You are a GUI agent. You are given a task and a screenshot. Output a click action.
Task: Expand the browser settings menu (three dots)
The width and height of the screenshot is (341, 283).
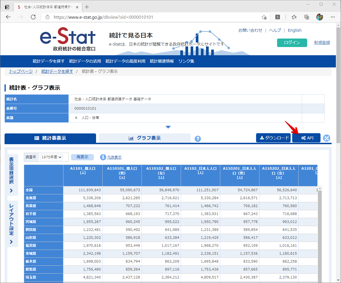coord(332,17)
